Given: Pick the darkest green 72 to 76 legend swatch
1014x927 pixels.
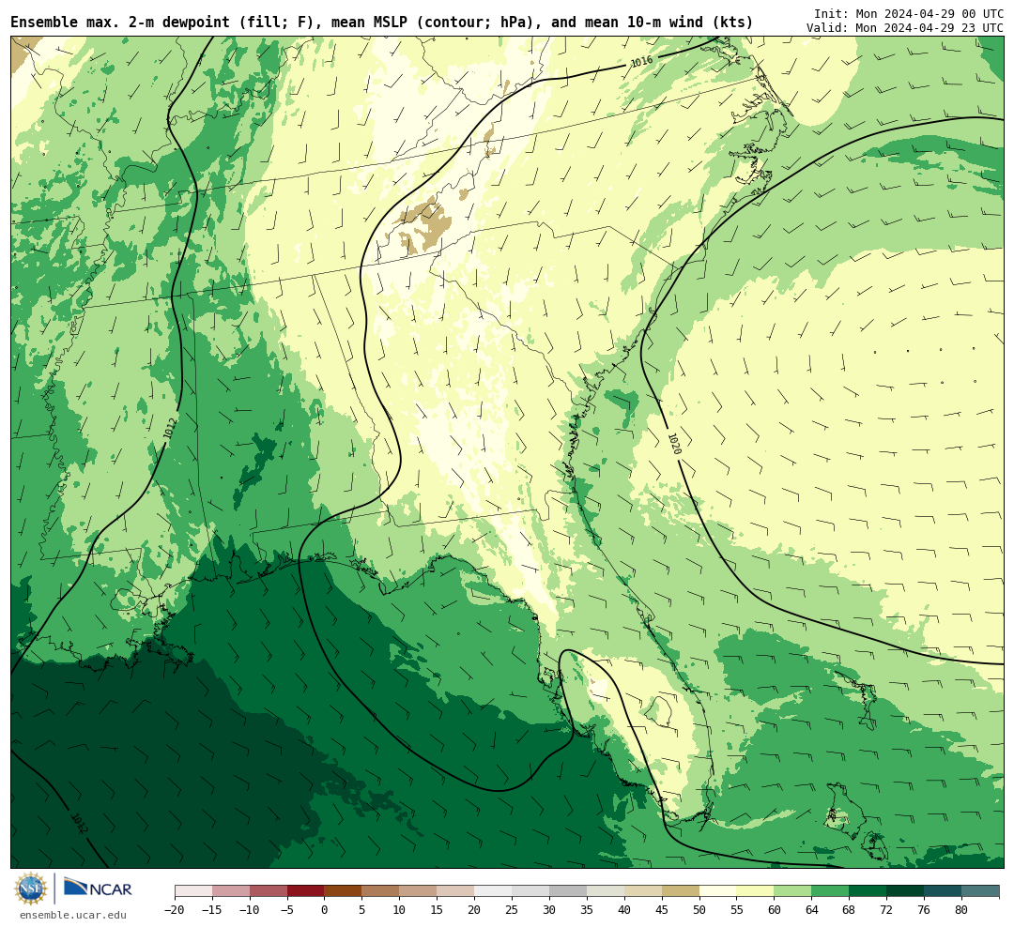Looking at the screenshot, I should 906,890.
